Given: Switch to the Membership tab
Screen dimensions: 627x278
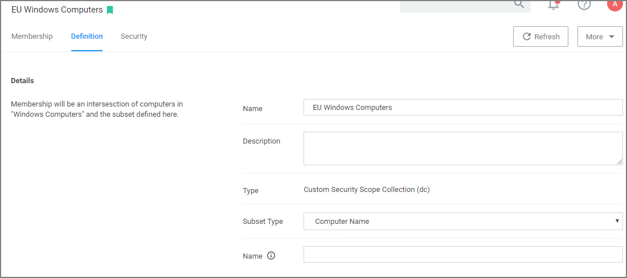Looking at the screenshot, I should pyautogui.click(x=32, y=36).
